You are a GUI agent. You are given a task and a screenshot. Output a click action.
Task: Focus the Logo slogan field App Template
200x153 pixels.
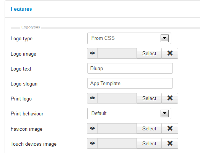pos(130,83)
